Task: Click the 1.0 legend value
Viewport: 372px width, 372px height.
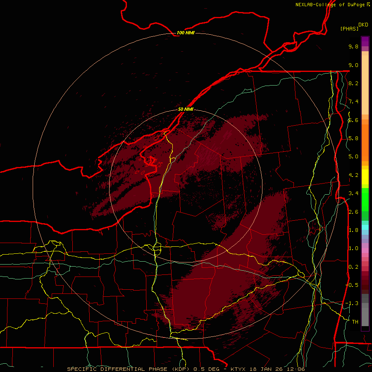Action: pos(353,248)
